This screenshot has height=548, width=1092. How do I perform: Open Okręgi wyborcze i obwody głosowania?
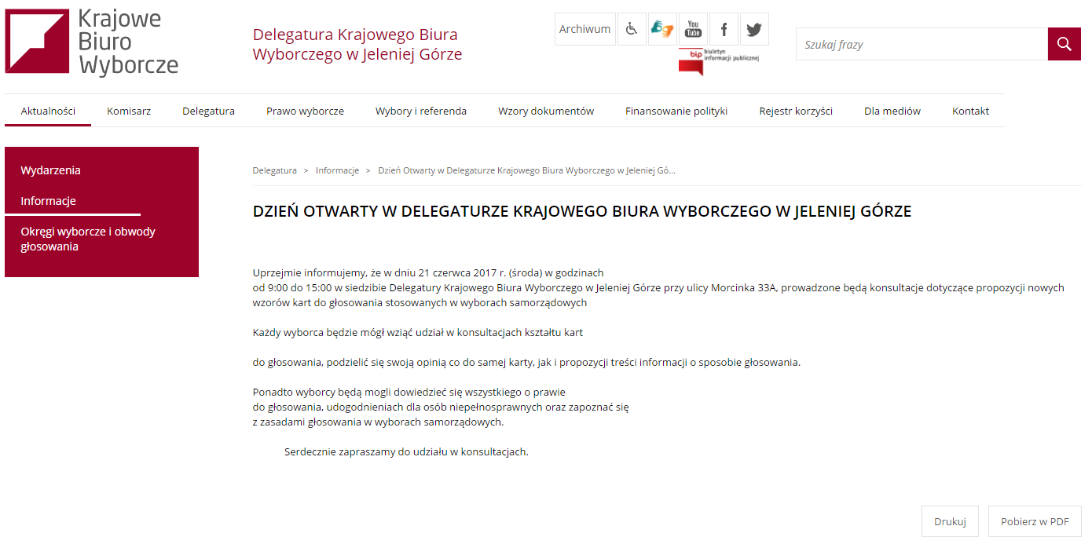[88, 239]
